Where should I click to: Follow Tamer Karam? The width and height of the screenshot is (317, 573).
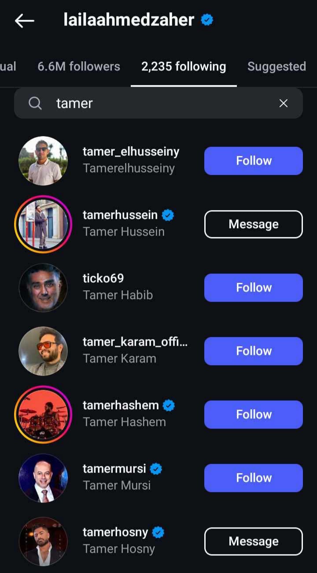point(253,351)
